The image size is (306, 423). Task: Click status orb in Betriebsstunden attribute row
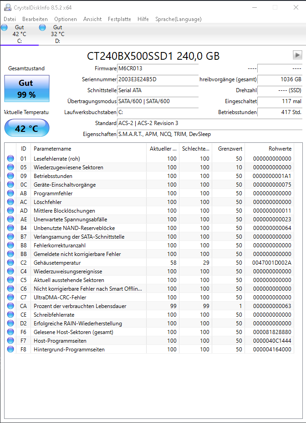point(10,176)
